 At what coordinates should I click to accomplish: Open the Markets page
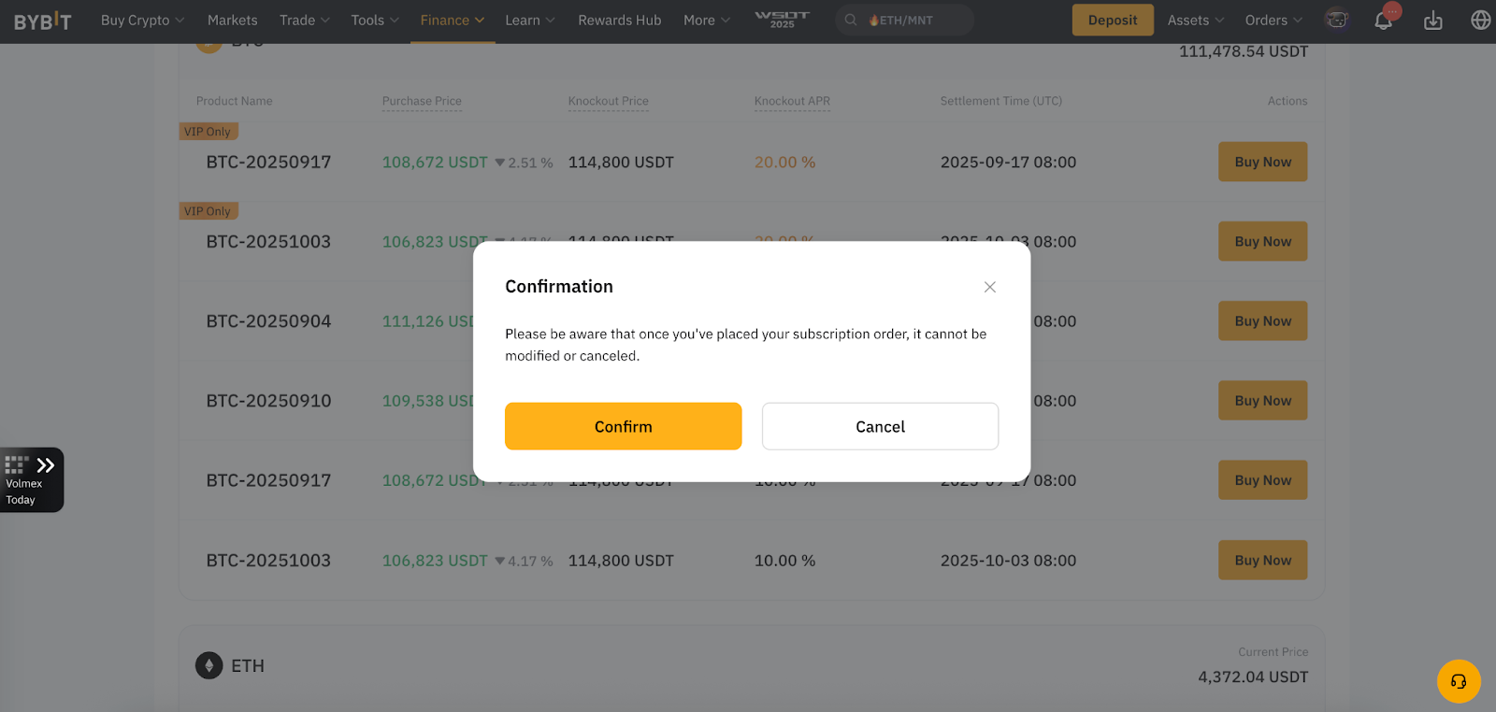232,19
